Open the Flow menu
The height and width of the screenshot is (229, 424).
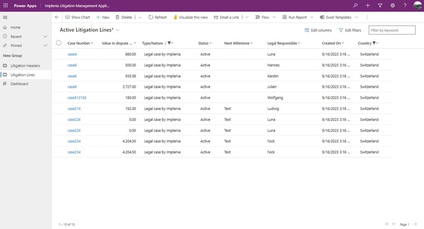263,17
